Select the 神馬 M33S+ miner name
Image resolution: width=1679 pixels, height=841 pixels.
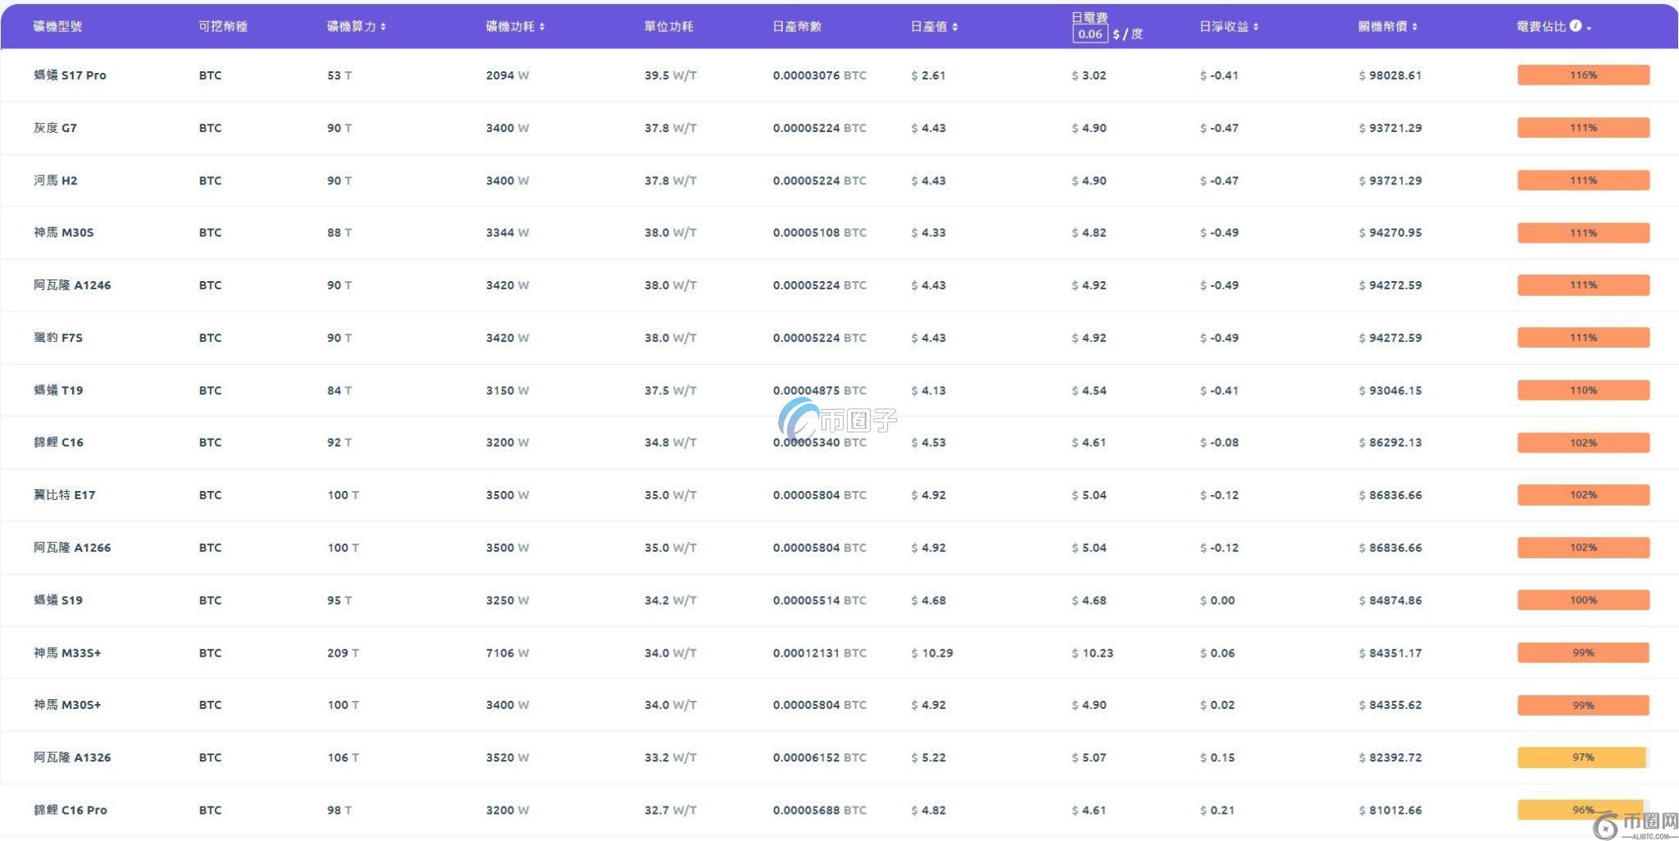tap(67, 653)
